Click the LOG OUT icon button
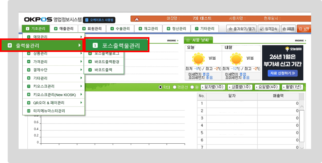The width and height of the screenshot is (322, 163). coord(304,29)
